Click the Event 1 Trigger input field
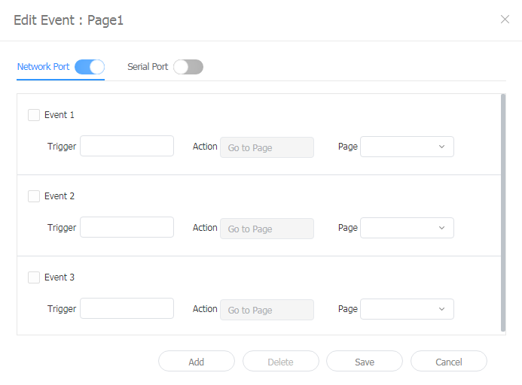The image size is (522, 385). 127,147
